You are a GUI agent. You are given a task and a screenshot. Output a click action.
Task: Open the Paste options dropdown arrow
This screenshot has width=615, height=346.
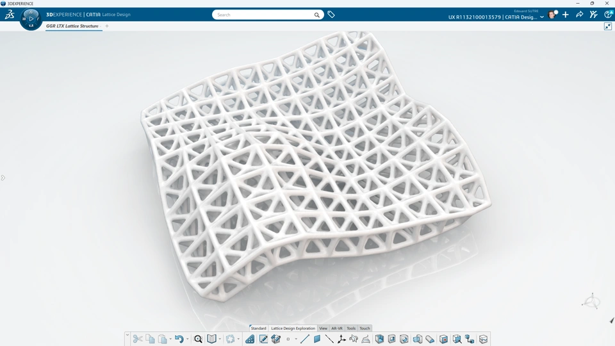[170, 339]
